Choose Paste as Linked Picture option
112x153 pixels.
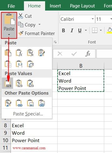41,103
